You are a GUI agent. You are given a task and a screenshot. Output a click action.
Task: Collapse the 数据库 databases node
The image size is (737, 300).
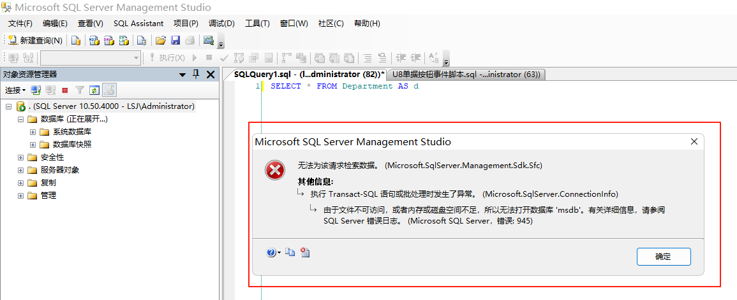(x=20, y=119)
